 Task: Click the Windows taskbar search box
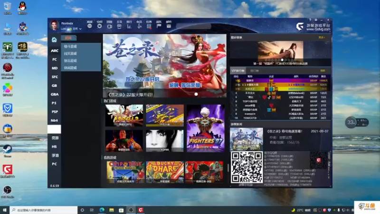44,210
